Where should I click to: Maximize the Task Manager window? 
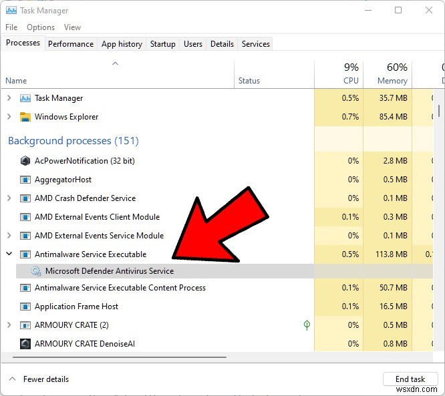click(x=398, y=11)
